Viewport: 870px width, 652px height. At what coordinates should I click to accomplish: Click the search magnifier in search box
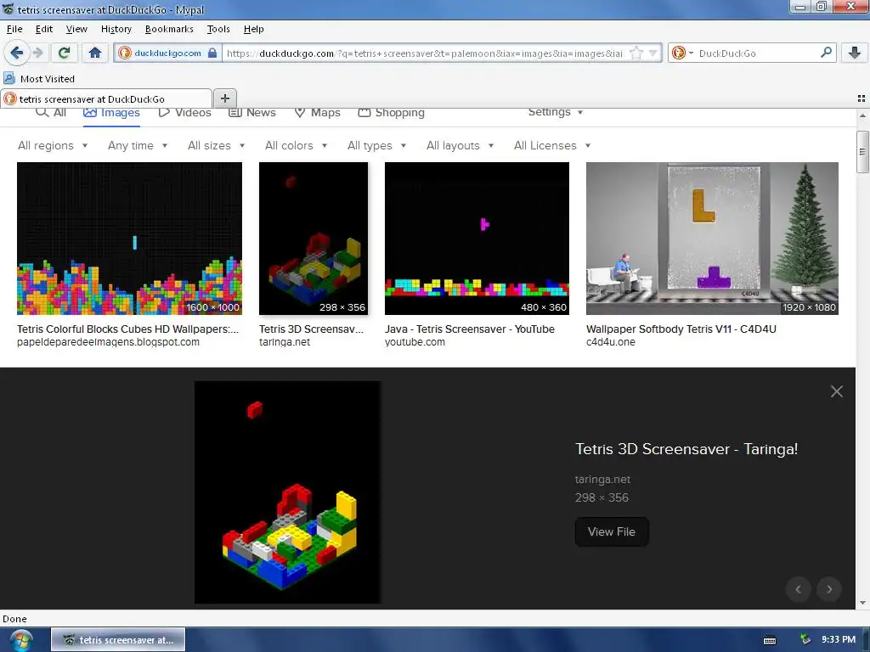pyautogui.click(x=826, y=53)
